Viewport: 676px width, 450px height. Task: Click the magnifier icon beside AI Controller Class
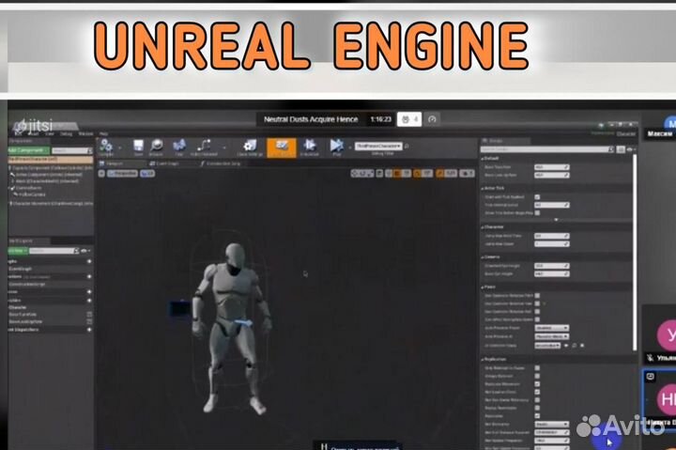pos(575,346)
